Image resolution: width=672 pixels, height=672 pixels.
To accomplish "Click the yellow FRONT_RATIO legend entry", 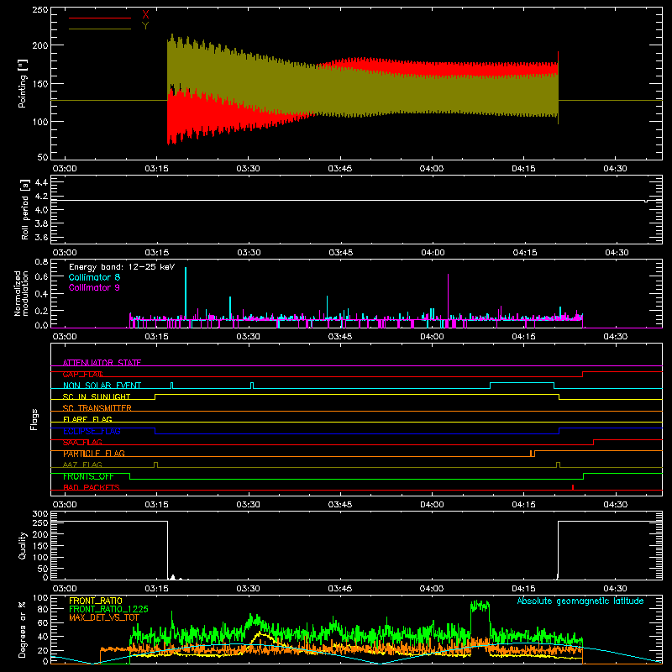I will pos(96,601).
